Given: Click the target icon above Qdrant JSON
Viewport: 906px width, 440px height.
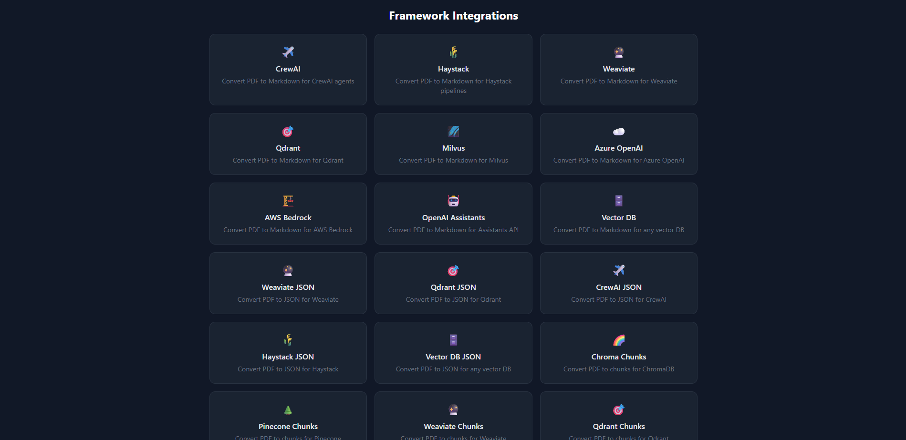Looking at the screenshot, I should coord(453,270).
